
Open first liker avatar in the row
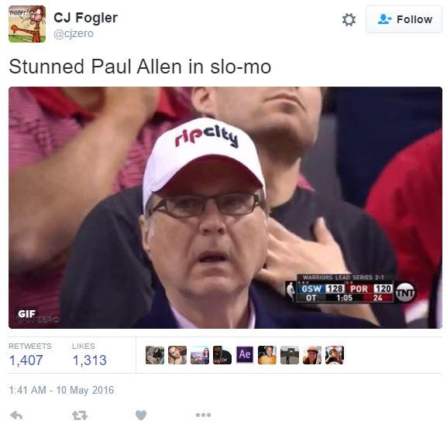click(155, 355)
